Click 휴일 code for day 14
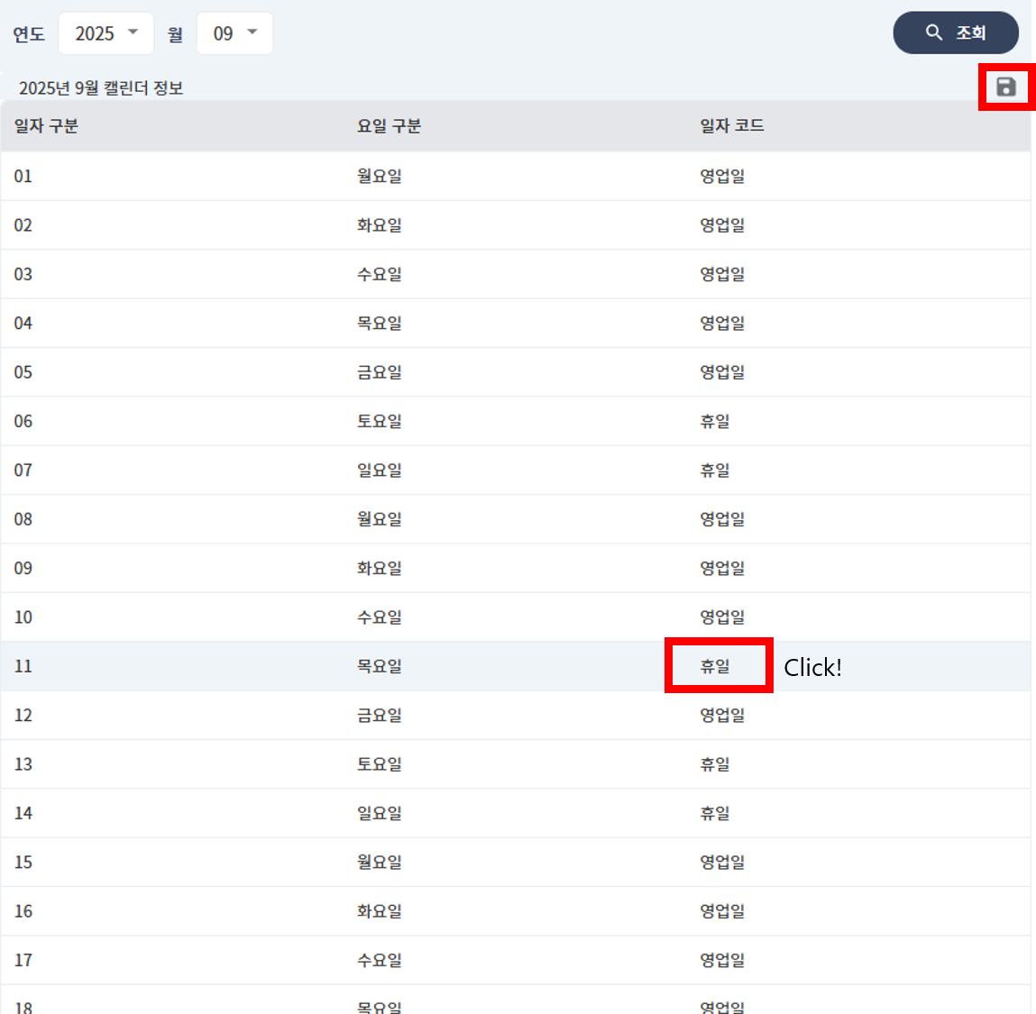Image resolution: width=1036 pixels, height=1014 pixels. point(715,813)
